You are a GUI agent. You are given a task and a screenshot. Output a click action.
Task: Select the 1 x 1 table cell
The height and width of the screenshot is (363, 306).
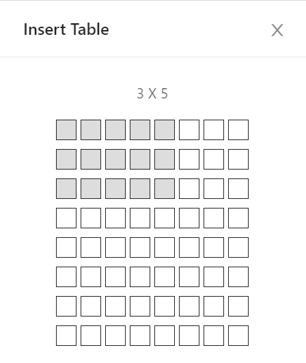point(66,130)
